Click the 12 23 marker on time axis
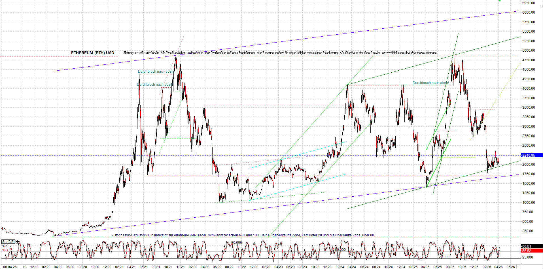 click(x=327, y=267)
